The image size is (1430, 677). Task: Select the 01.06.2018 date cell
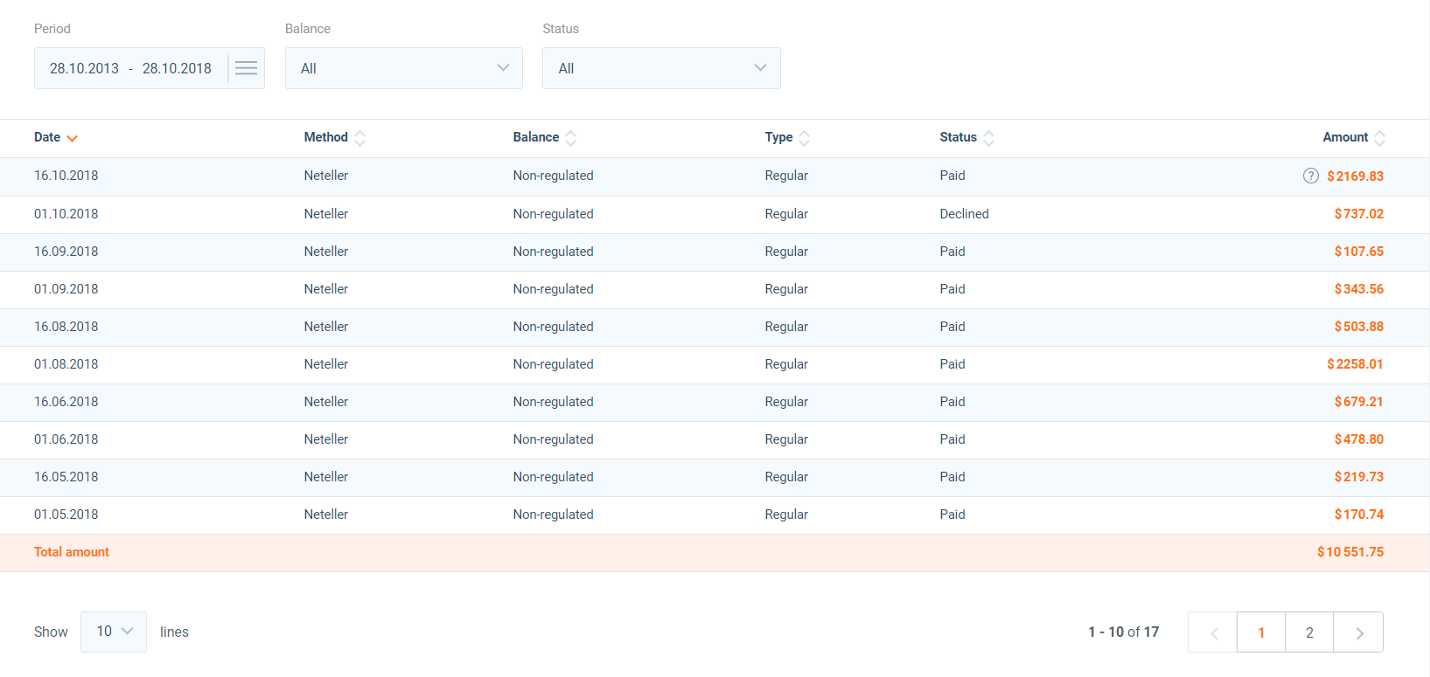66,439
